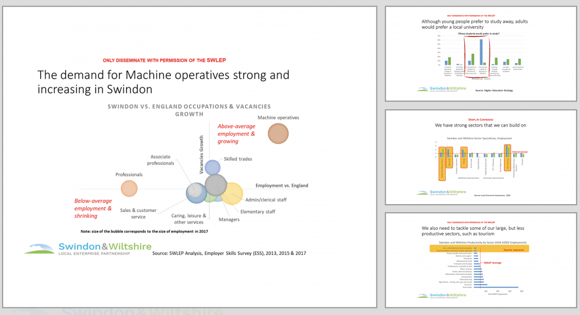Image resolution: width=580 pixels, height=315 pixels.
Task: Click the note about bubble size and 2017 employment
Action: pyautogui.click(x=144, y=231)
